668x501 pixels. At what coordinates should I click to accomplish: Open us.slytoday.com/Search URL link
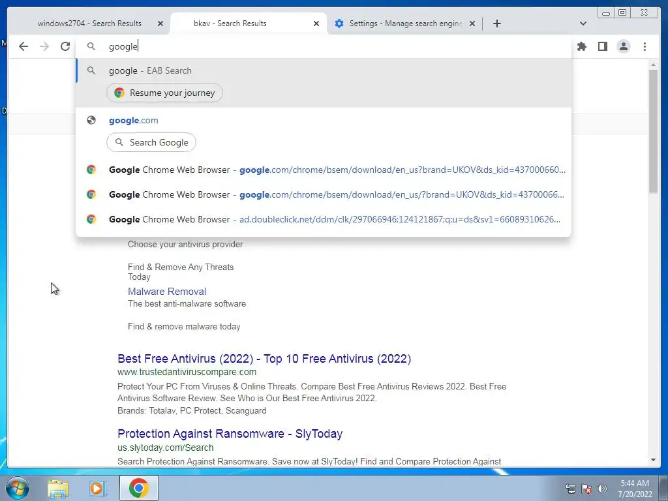pos(166,448)
